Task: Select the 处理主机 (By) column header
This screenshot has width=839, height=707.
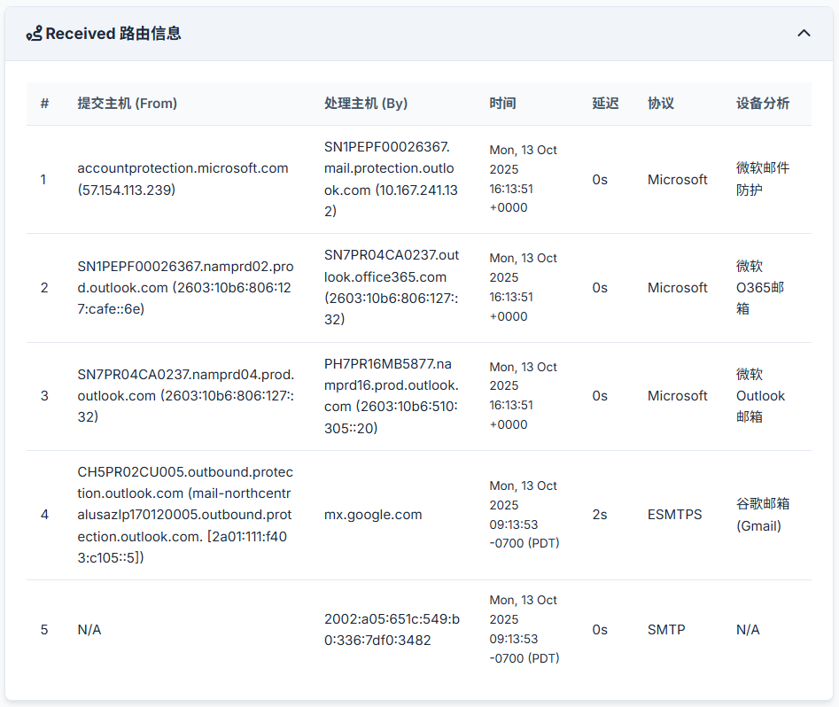Action: (x=366, y=104)
